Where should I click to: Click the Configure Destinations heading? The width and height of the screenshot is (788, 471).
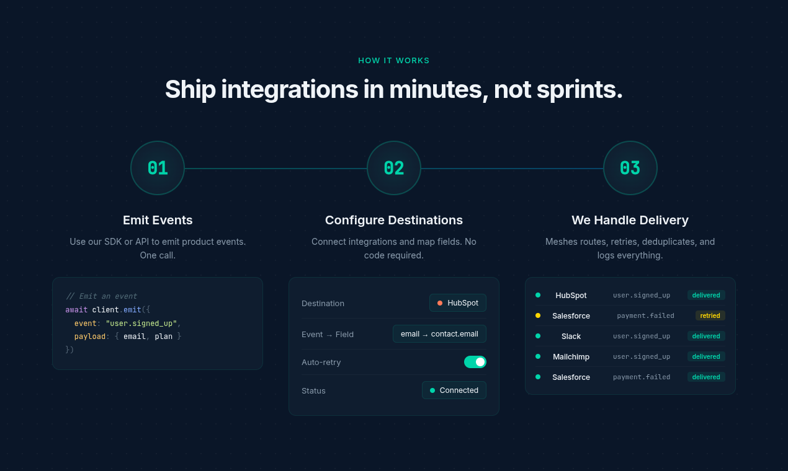tap(394, 220)
